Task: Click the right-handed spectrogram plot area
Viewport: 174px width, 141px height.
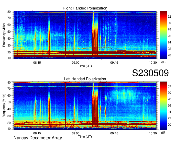Action: coord(85,35)
